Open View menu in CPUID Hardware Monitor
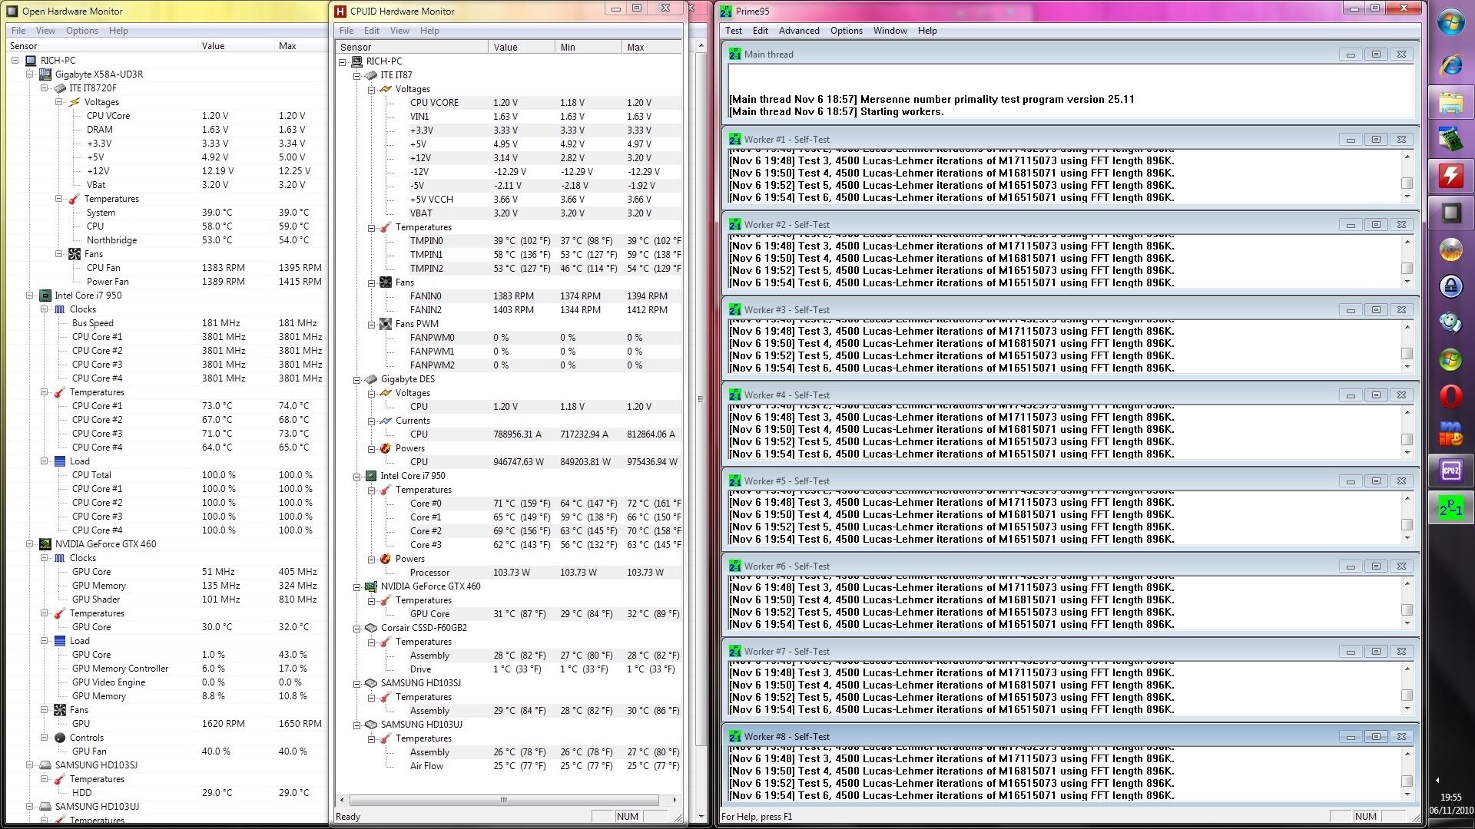 coord(399,31)
